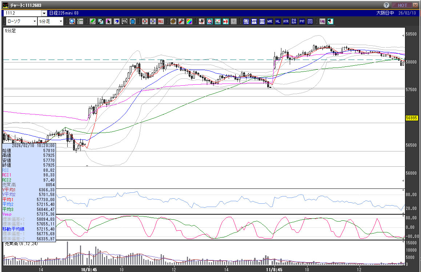This screenshot has width=421, height=272.
Task: Click the help question mark icon
Action: pos(386,5)
